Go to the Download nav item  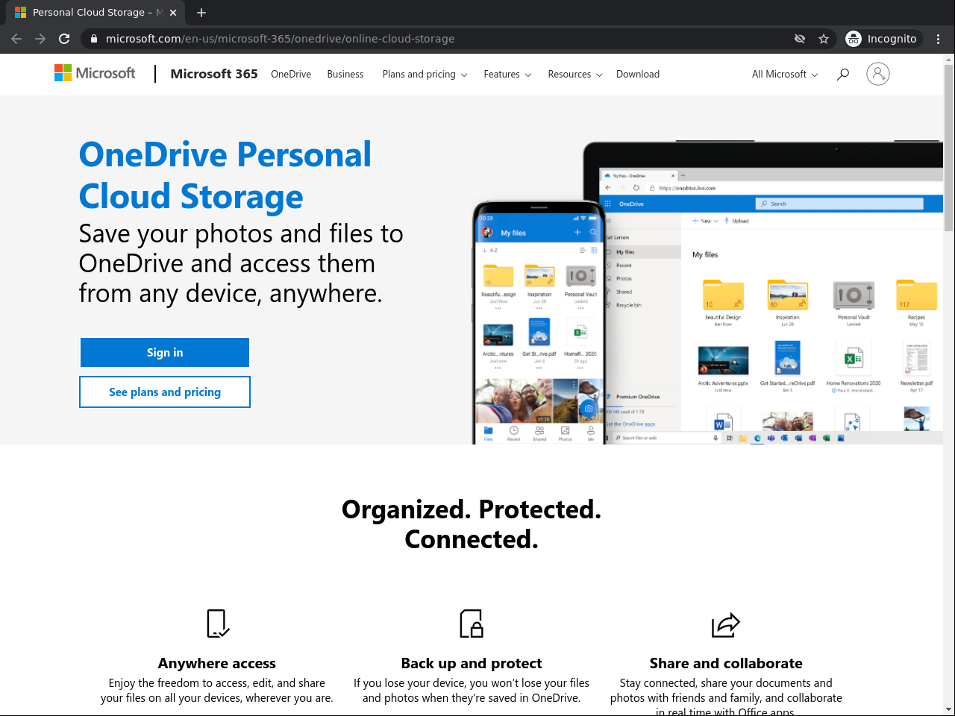point(638,75)
